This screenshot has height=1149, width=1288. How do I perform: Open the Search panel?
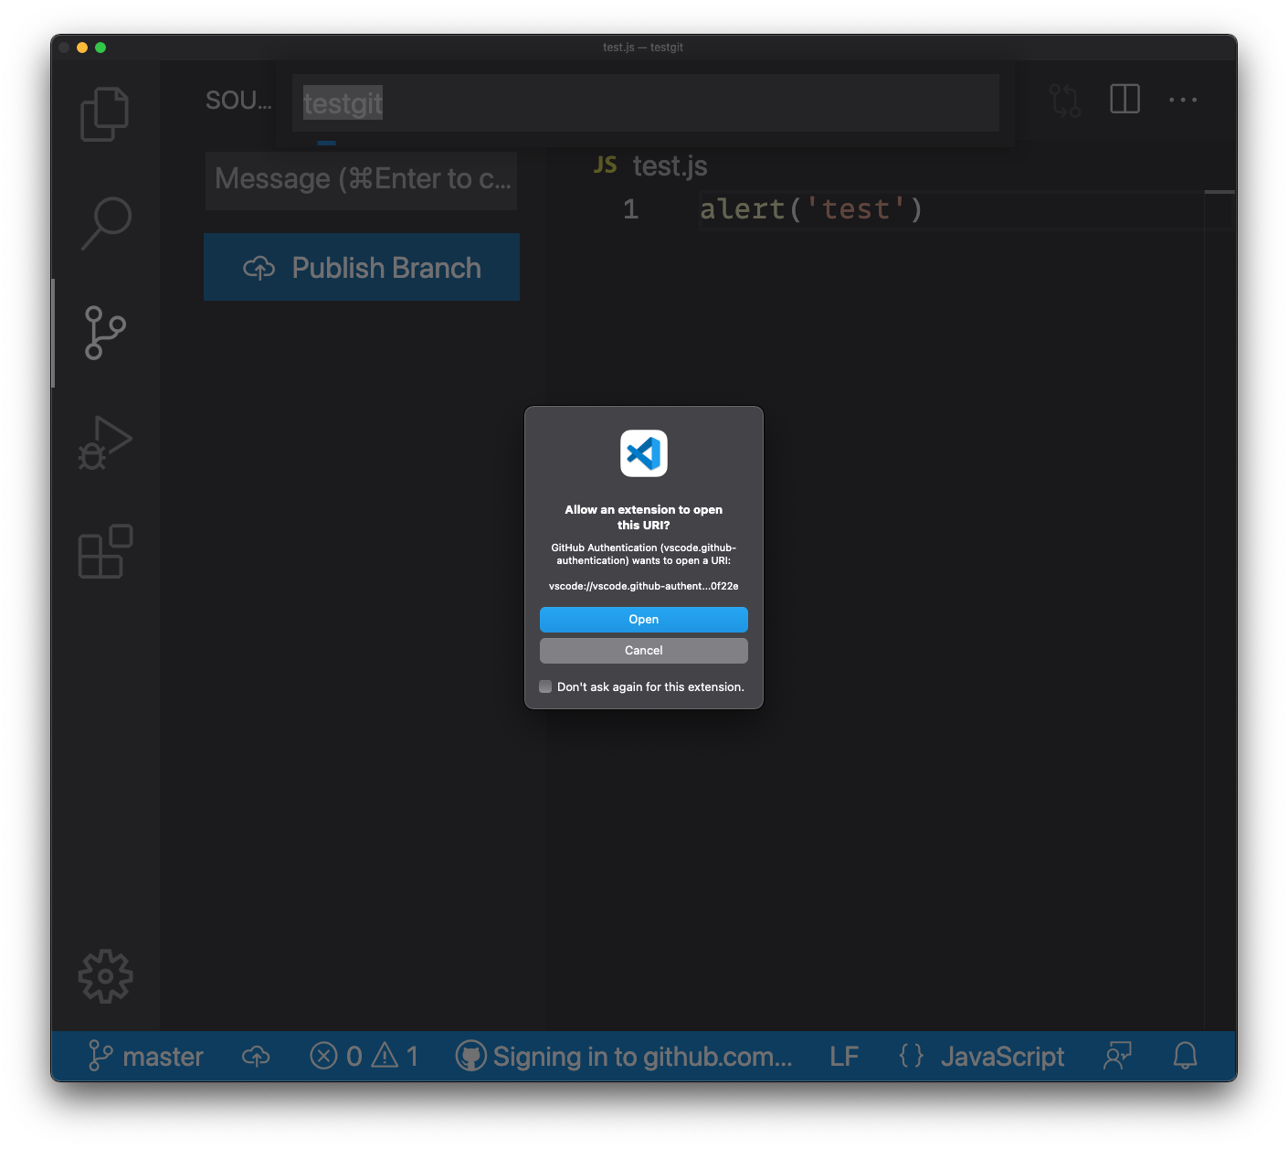tap(104, 222)
